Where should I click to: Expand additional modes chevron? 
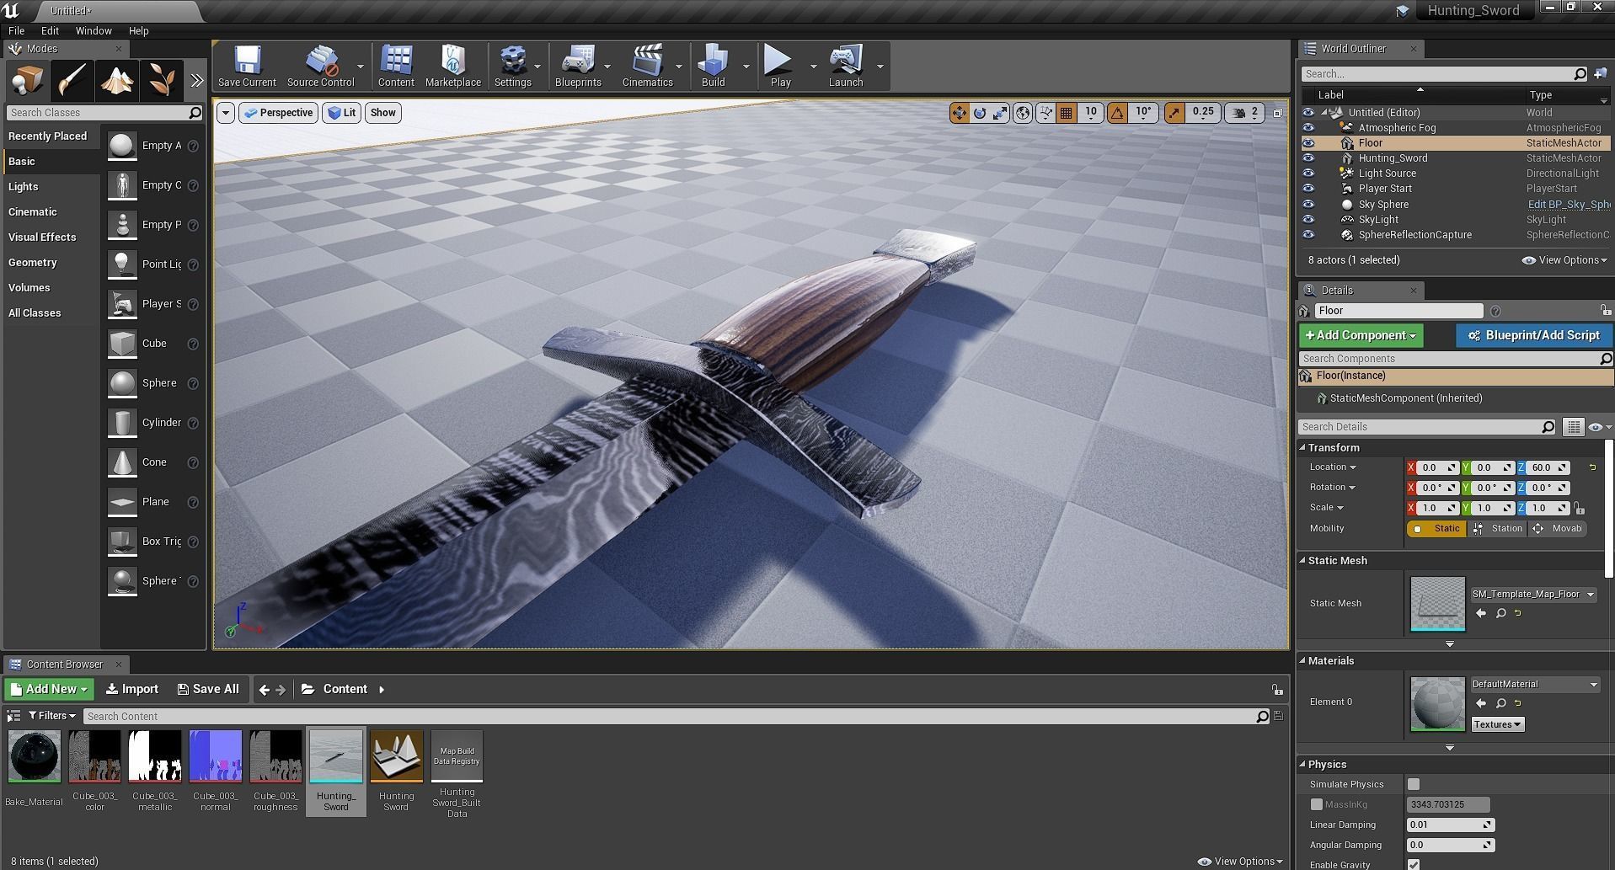point(196,81)
